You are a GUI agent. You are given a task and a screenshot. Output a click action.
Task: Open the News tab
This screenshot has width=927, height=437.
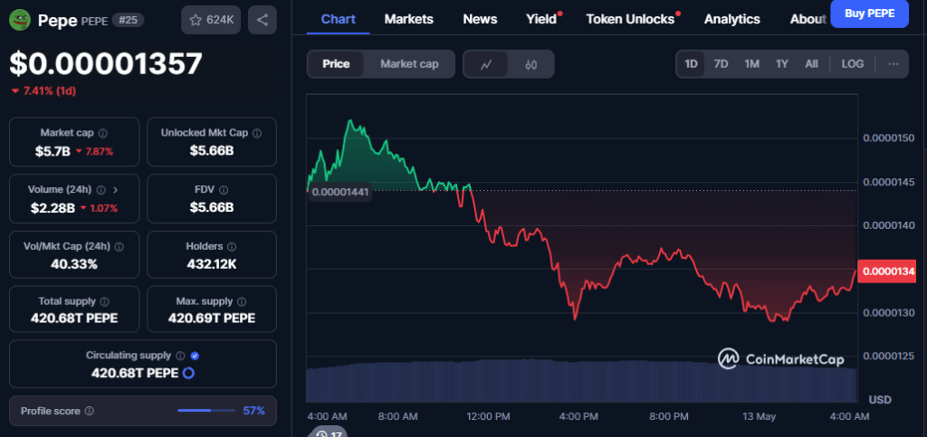pos(480,19)
